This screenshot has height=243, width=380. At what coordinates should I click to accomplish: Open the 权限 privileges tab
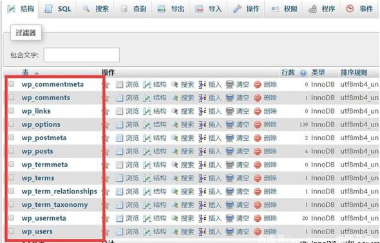pyautogui.click(x=284, y=9)
